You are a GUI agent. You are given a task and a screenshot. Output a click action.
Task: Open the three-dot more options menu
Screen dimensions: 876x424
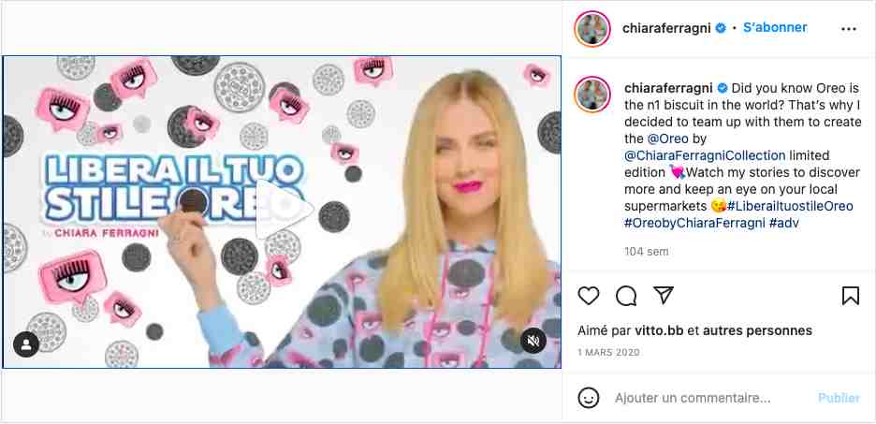tap(849, 29)
